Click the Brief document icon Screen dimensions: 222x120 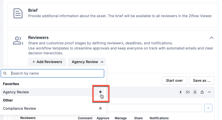(18, 13)
